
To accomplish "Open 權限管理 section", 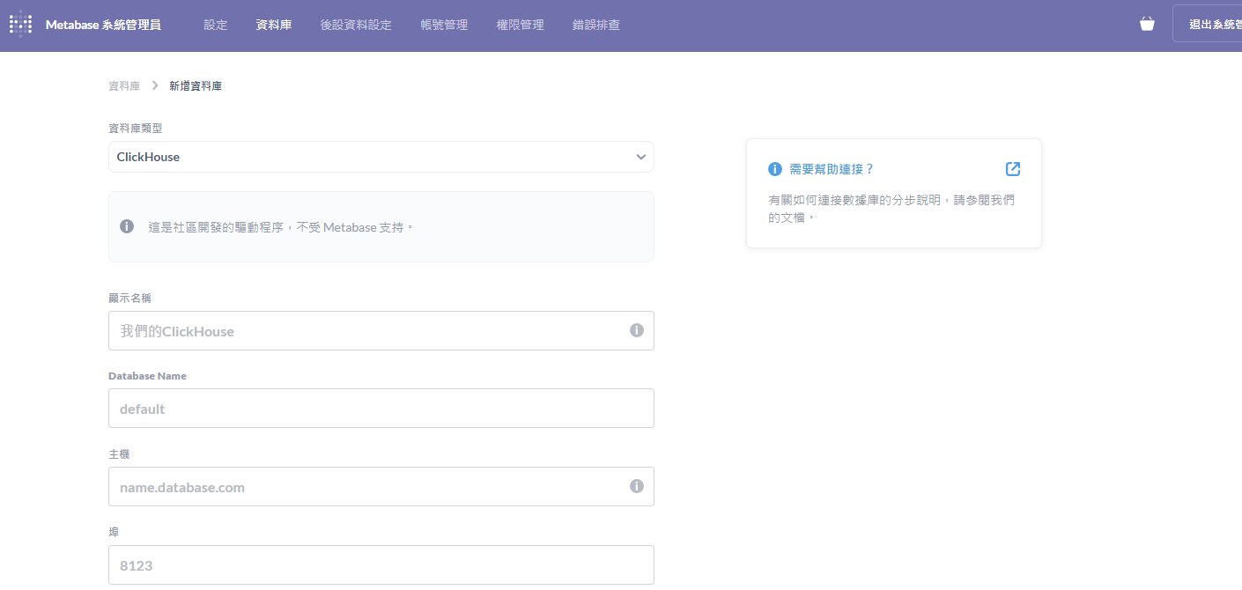I will coord(520,25).
